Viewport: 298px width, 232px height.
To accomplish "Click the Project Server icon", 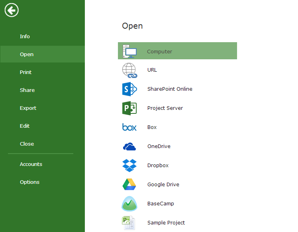I will click(x=129, y=108).
